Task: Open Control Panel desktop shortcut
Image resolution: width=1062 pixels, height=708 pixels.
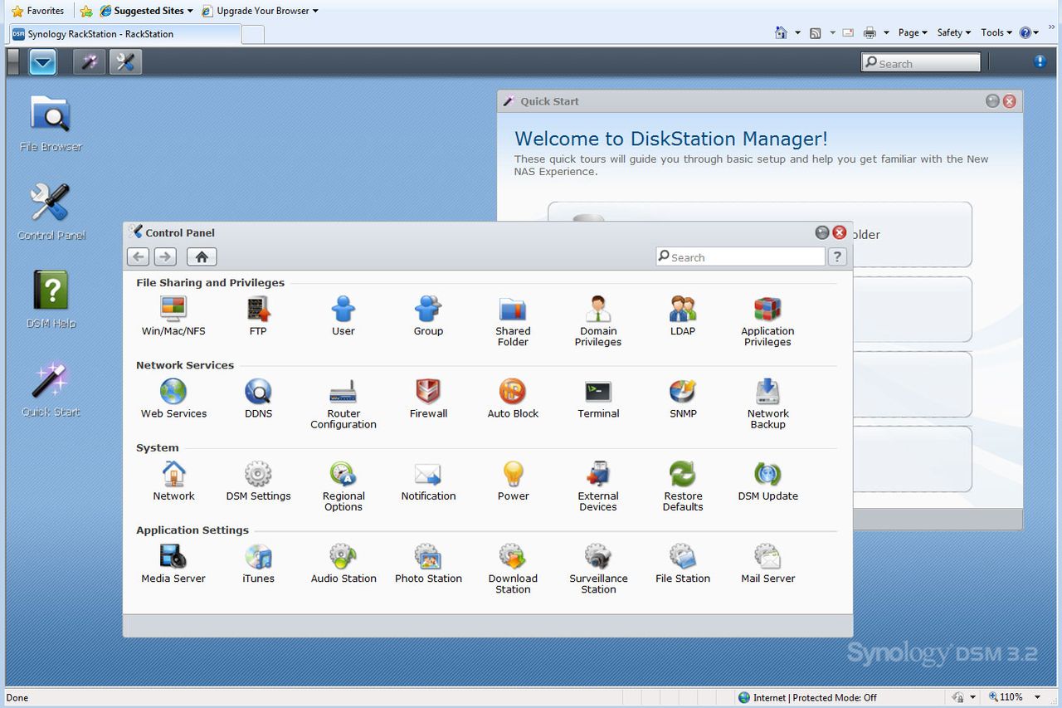Action: click(51, 212)
